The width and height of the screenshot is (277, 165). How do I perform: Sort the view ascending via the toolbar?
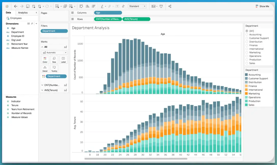pyautogui.click(x=87, y=6)
